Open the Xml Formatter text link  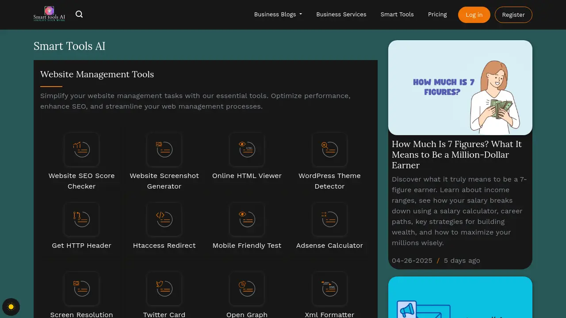pos(329,314)
